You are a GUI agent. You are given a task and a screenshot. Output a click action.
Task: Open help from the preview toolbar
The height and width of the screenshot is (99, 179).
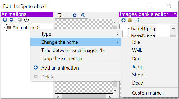83,15
